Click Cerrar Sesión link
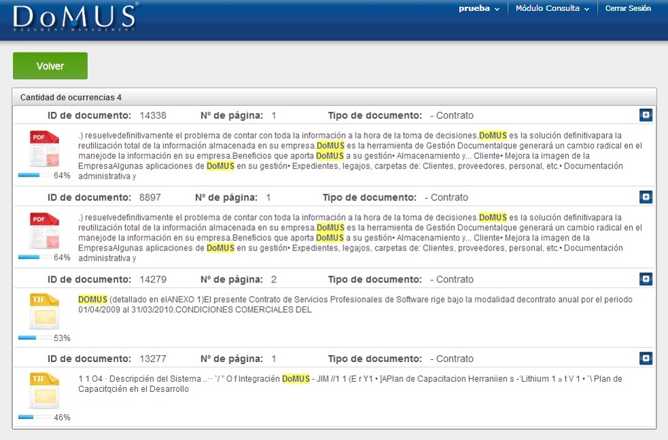Screen dimensions: 668x440 628,9
